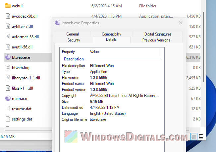The height and width of the screenshot is (152, 216).
Task: Click the File version value 1.3.0.5665
Action: point(99,78)
